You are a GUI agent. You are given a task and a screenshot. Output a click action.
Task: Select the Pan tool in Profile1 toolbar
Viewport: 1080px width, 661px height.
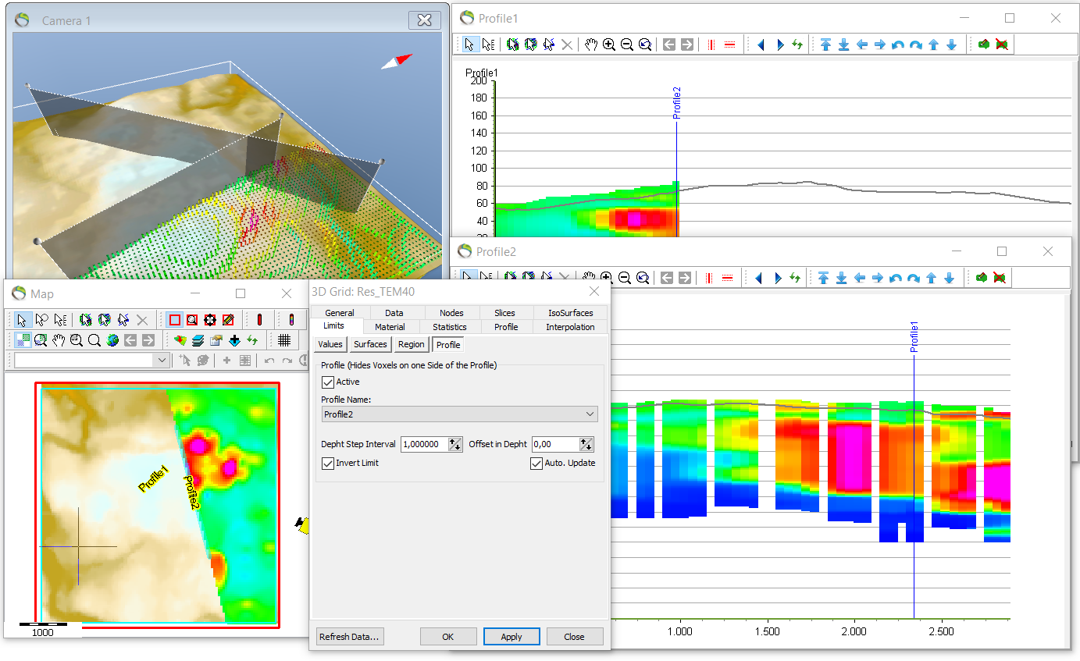point(590,44)
